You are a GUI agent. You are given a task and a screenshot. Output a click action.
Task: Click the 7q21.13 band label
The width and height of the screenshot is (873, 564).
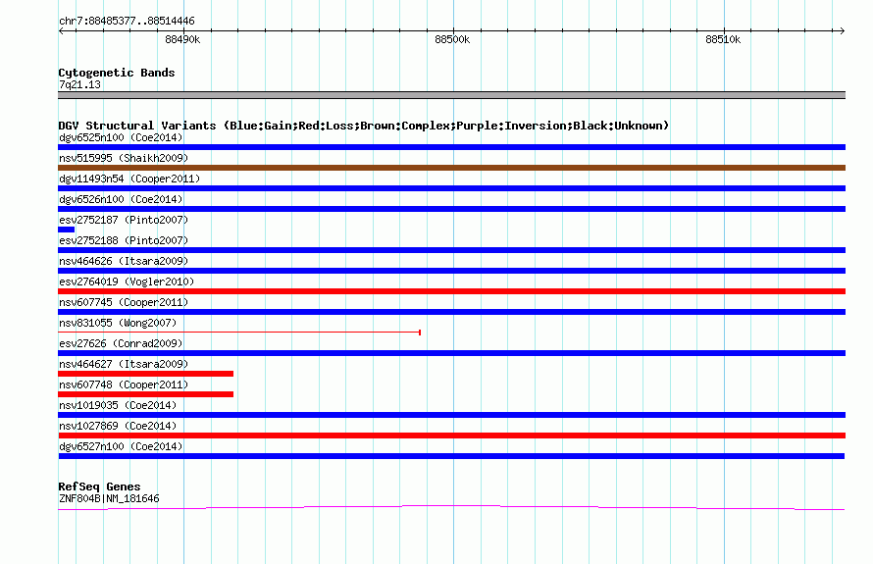point(79,84)
